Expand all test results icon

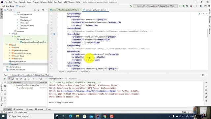pos(25,79)
